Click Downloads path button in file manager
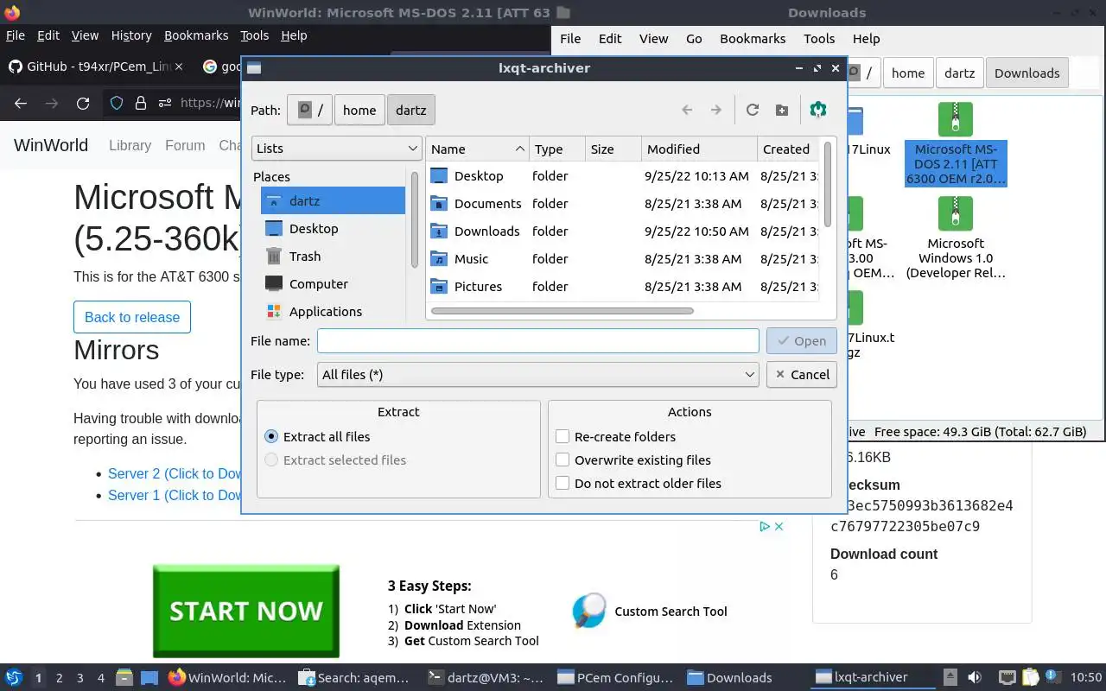Viewport: 1106px width, 691px height. click(1027, 73)
